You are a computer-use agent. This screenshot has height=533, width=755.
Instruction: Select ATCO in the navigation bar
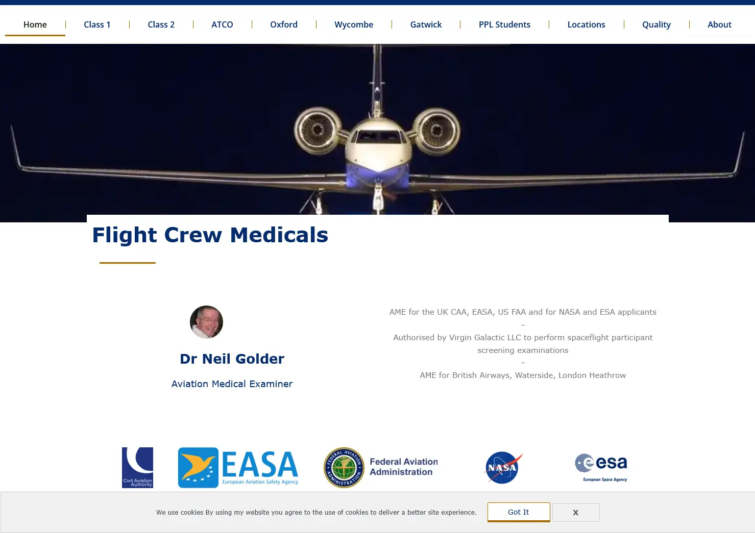[x=222, y=24]
